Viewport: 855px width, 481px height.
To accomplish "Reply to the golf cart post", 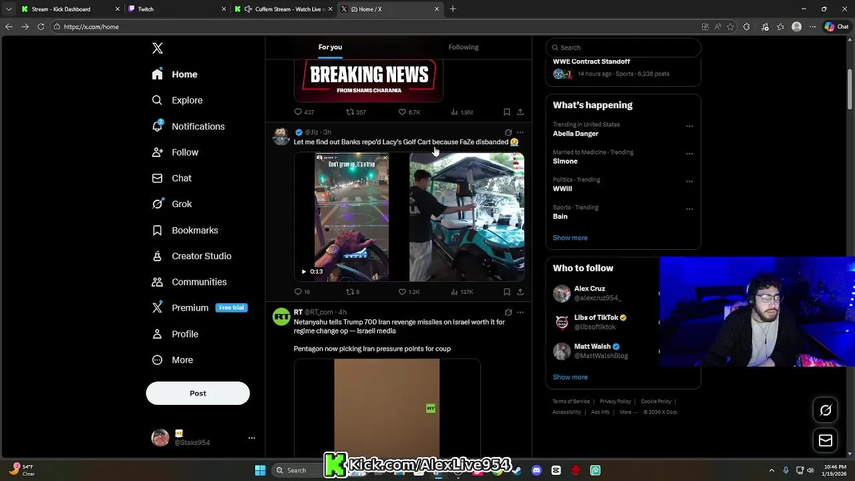I will coord(302,292).
